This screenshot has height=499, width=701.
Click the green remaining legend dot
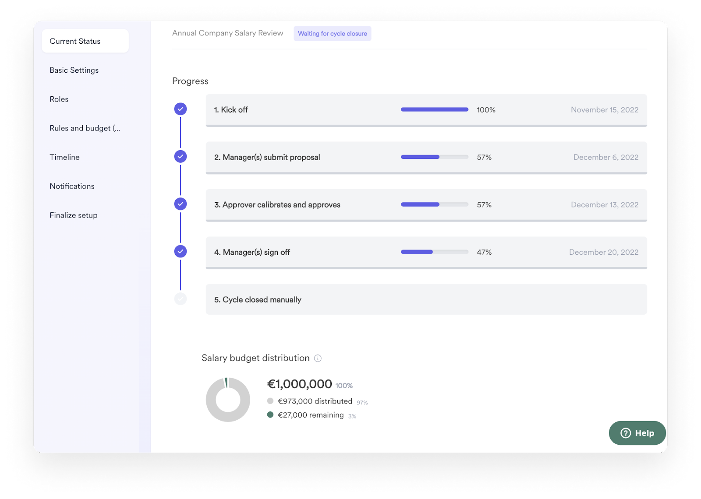[x=270, y=415]
